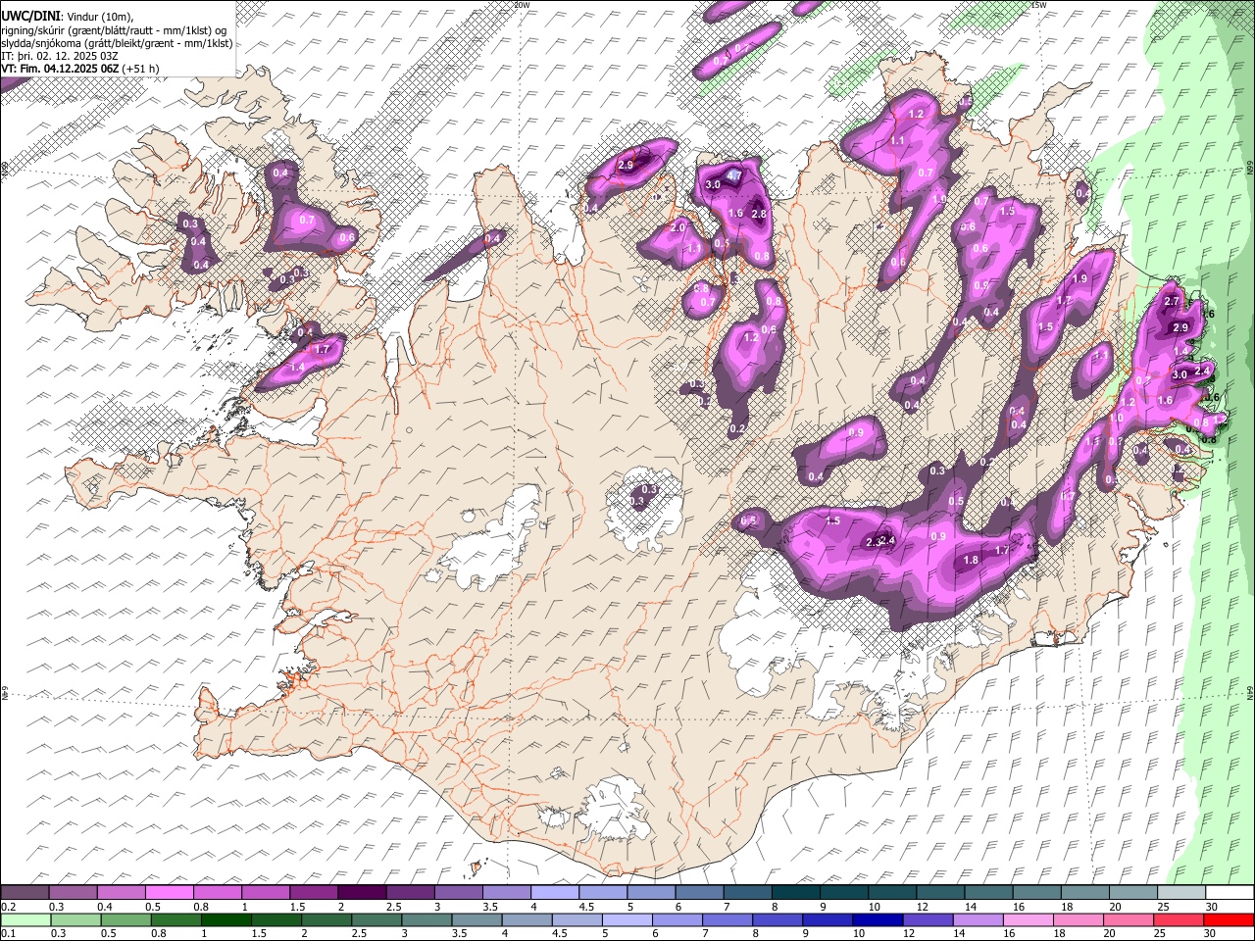Click the '10' label on the snow scale
Image resolution: width=1255 pixels, height=941 pixels.
[874, 906]
